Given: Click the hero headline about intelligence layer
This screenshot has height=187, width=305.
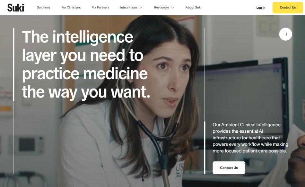Looking at the screenshot, I should (86, 65).
